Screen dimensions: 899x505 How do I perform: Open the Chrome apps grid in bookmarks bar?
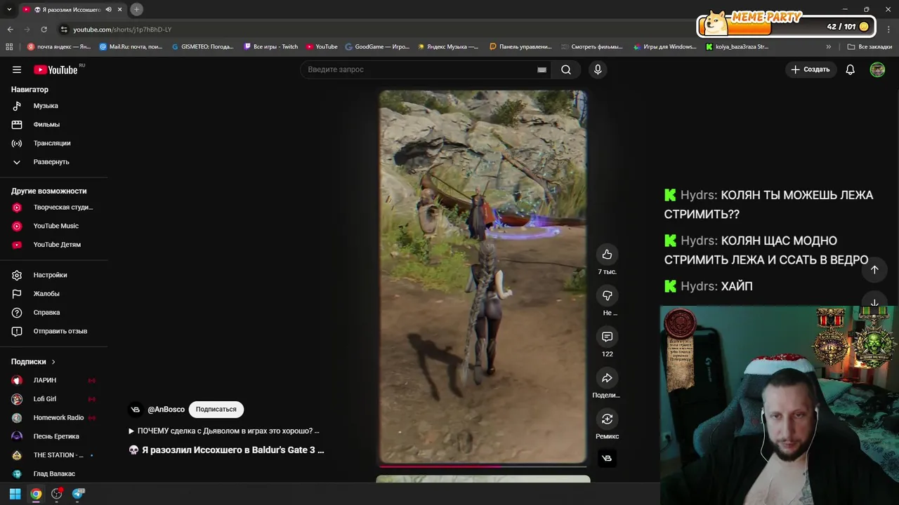click(x=9, y=47)
